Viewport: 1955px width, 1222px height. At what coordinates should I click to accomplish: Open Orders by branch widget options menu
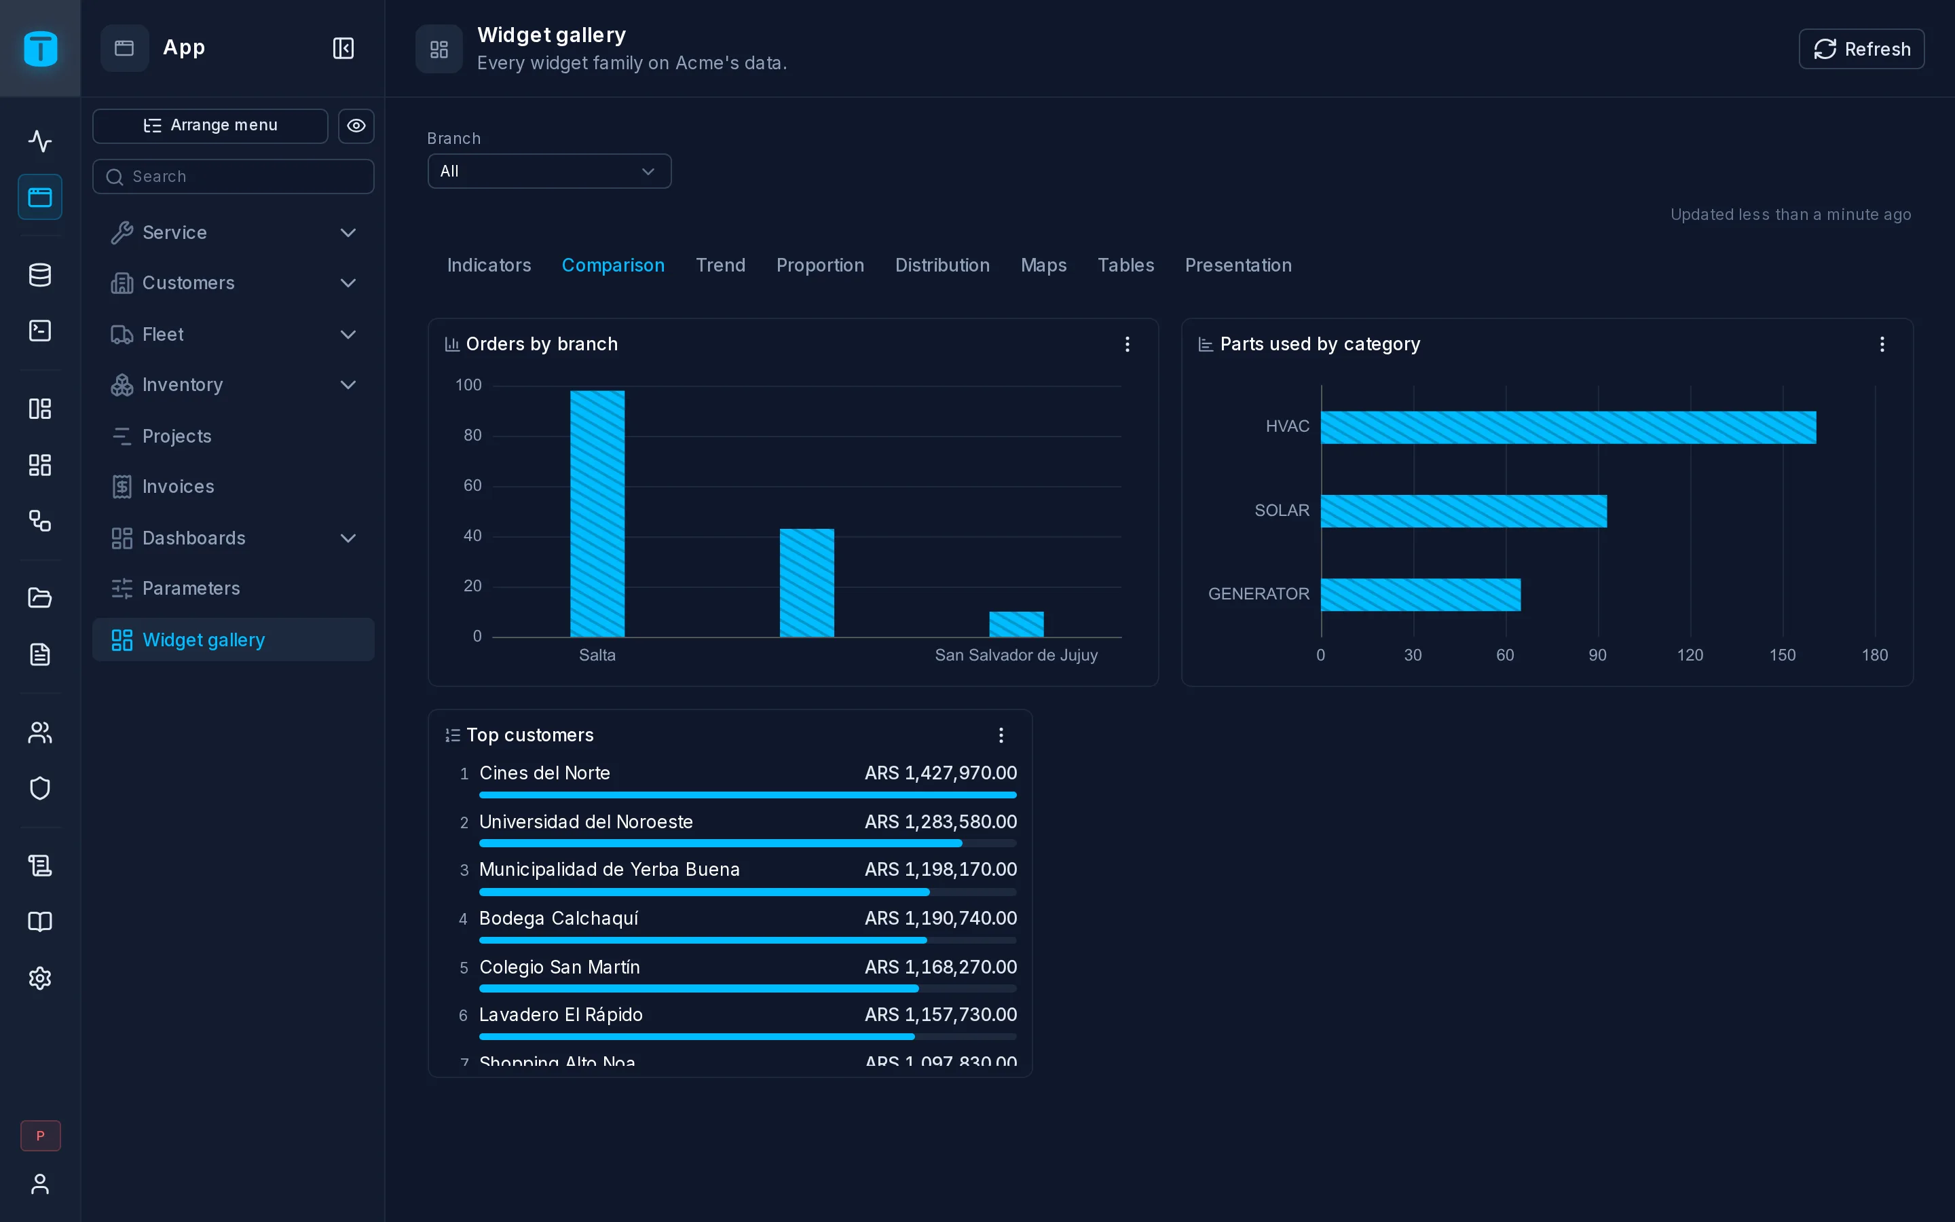pos(1127,344)
